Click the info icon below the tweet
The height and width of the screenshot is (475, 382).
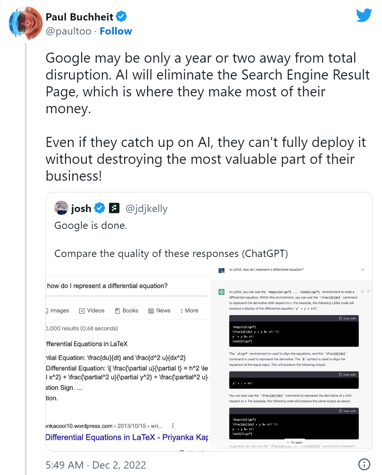364,464
